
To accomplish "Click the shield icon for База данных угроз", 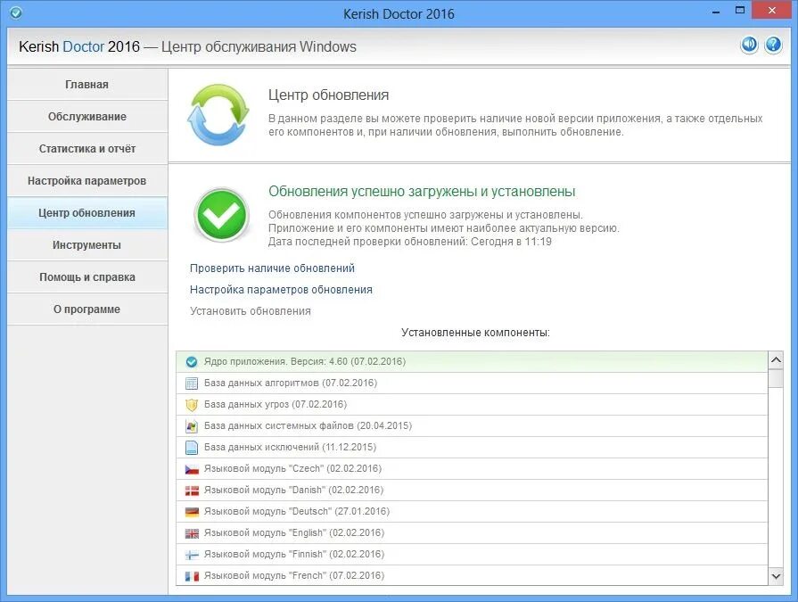I will tap(192, 405).
